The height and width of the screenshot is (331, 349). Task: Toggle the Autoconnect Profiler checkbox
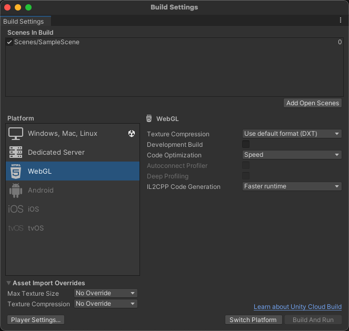(246, 165)
